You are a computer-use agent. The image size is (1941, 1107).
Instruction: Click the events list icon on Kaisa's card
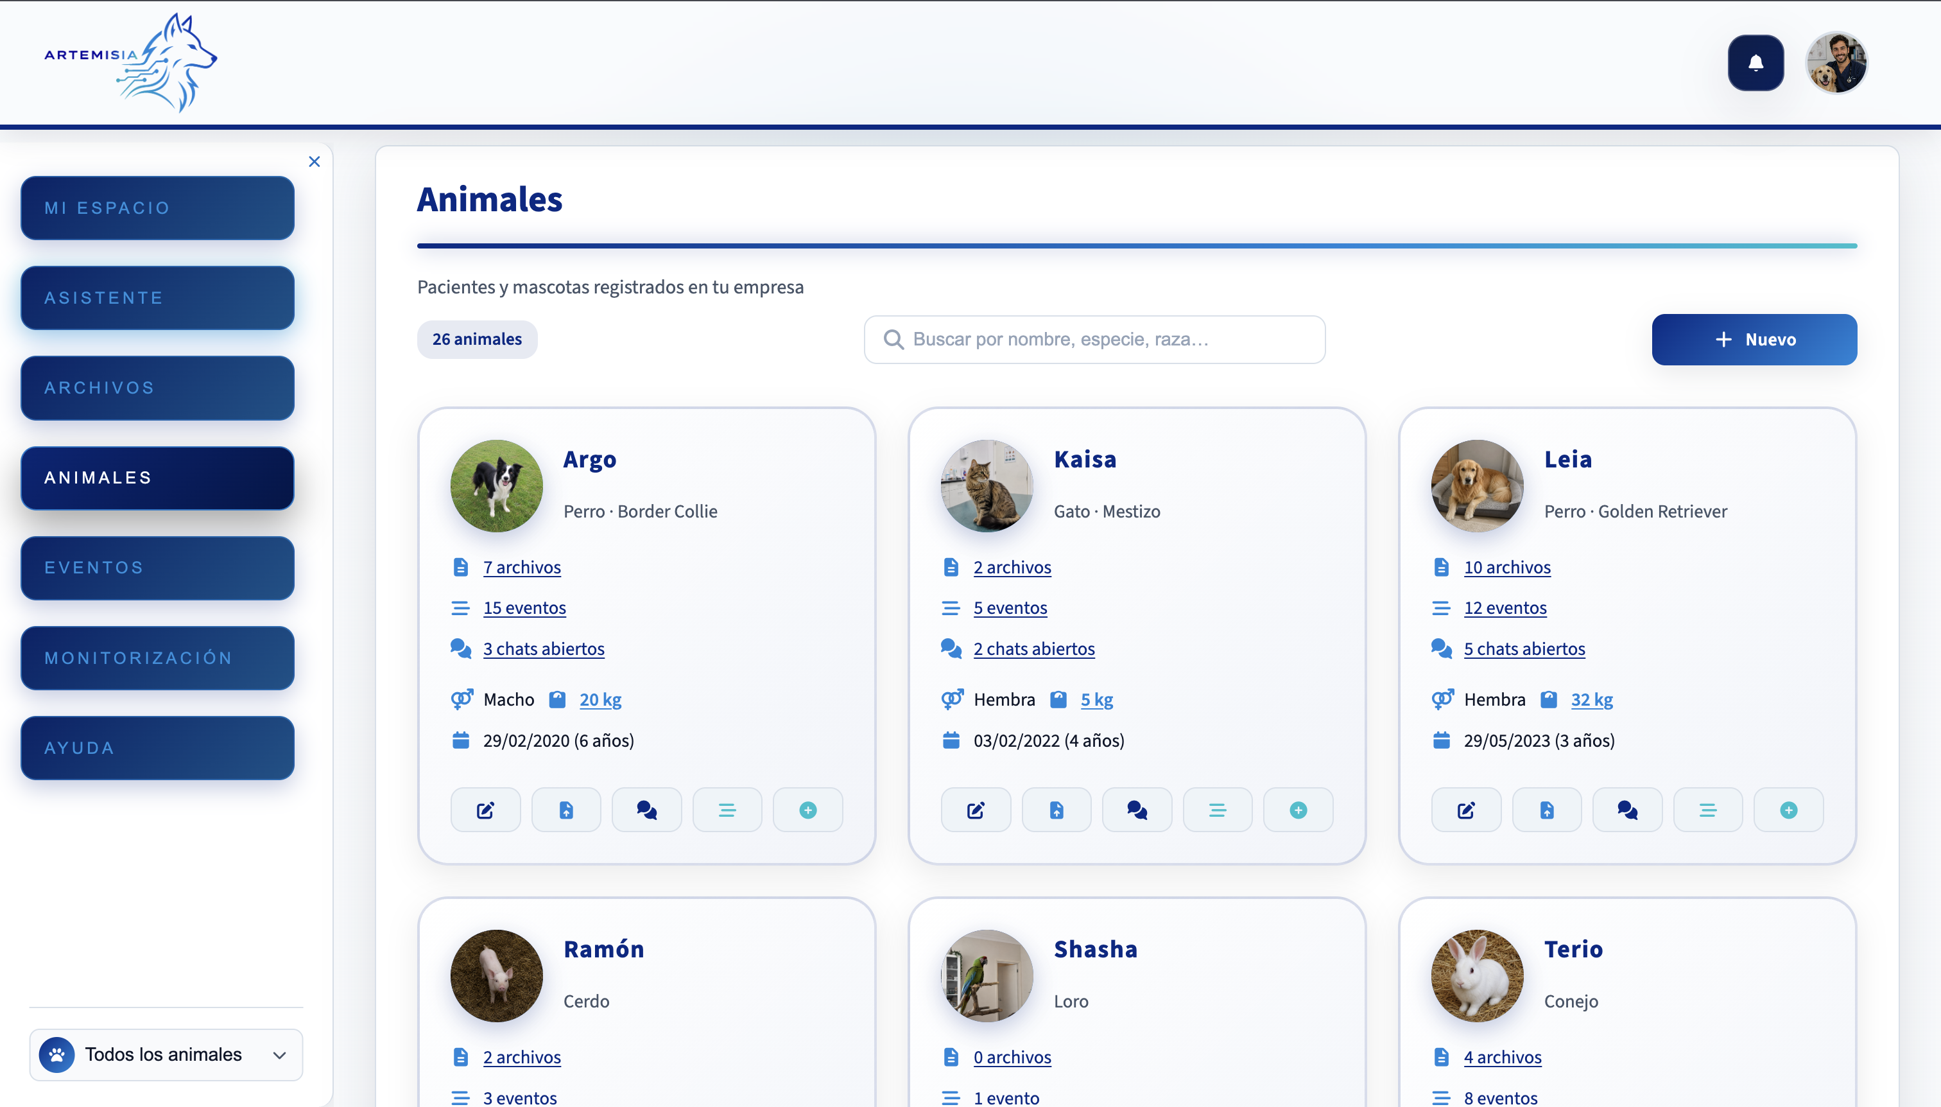point(1218,810)
